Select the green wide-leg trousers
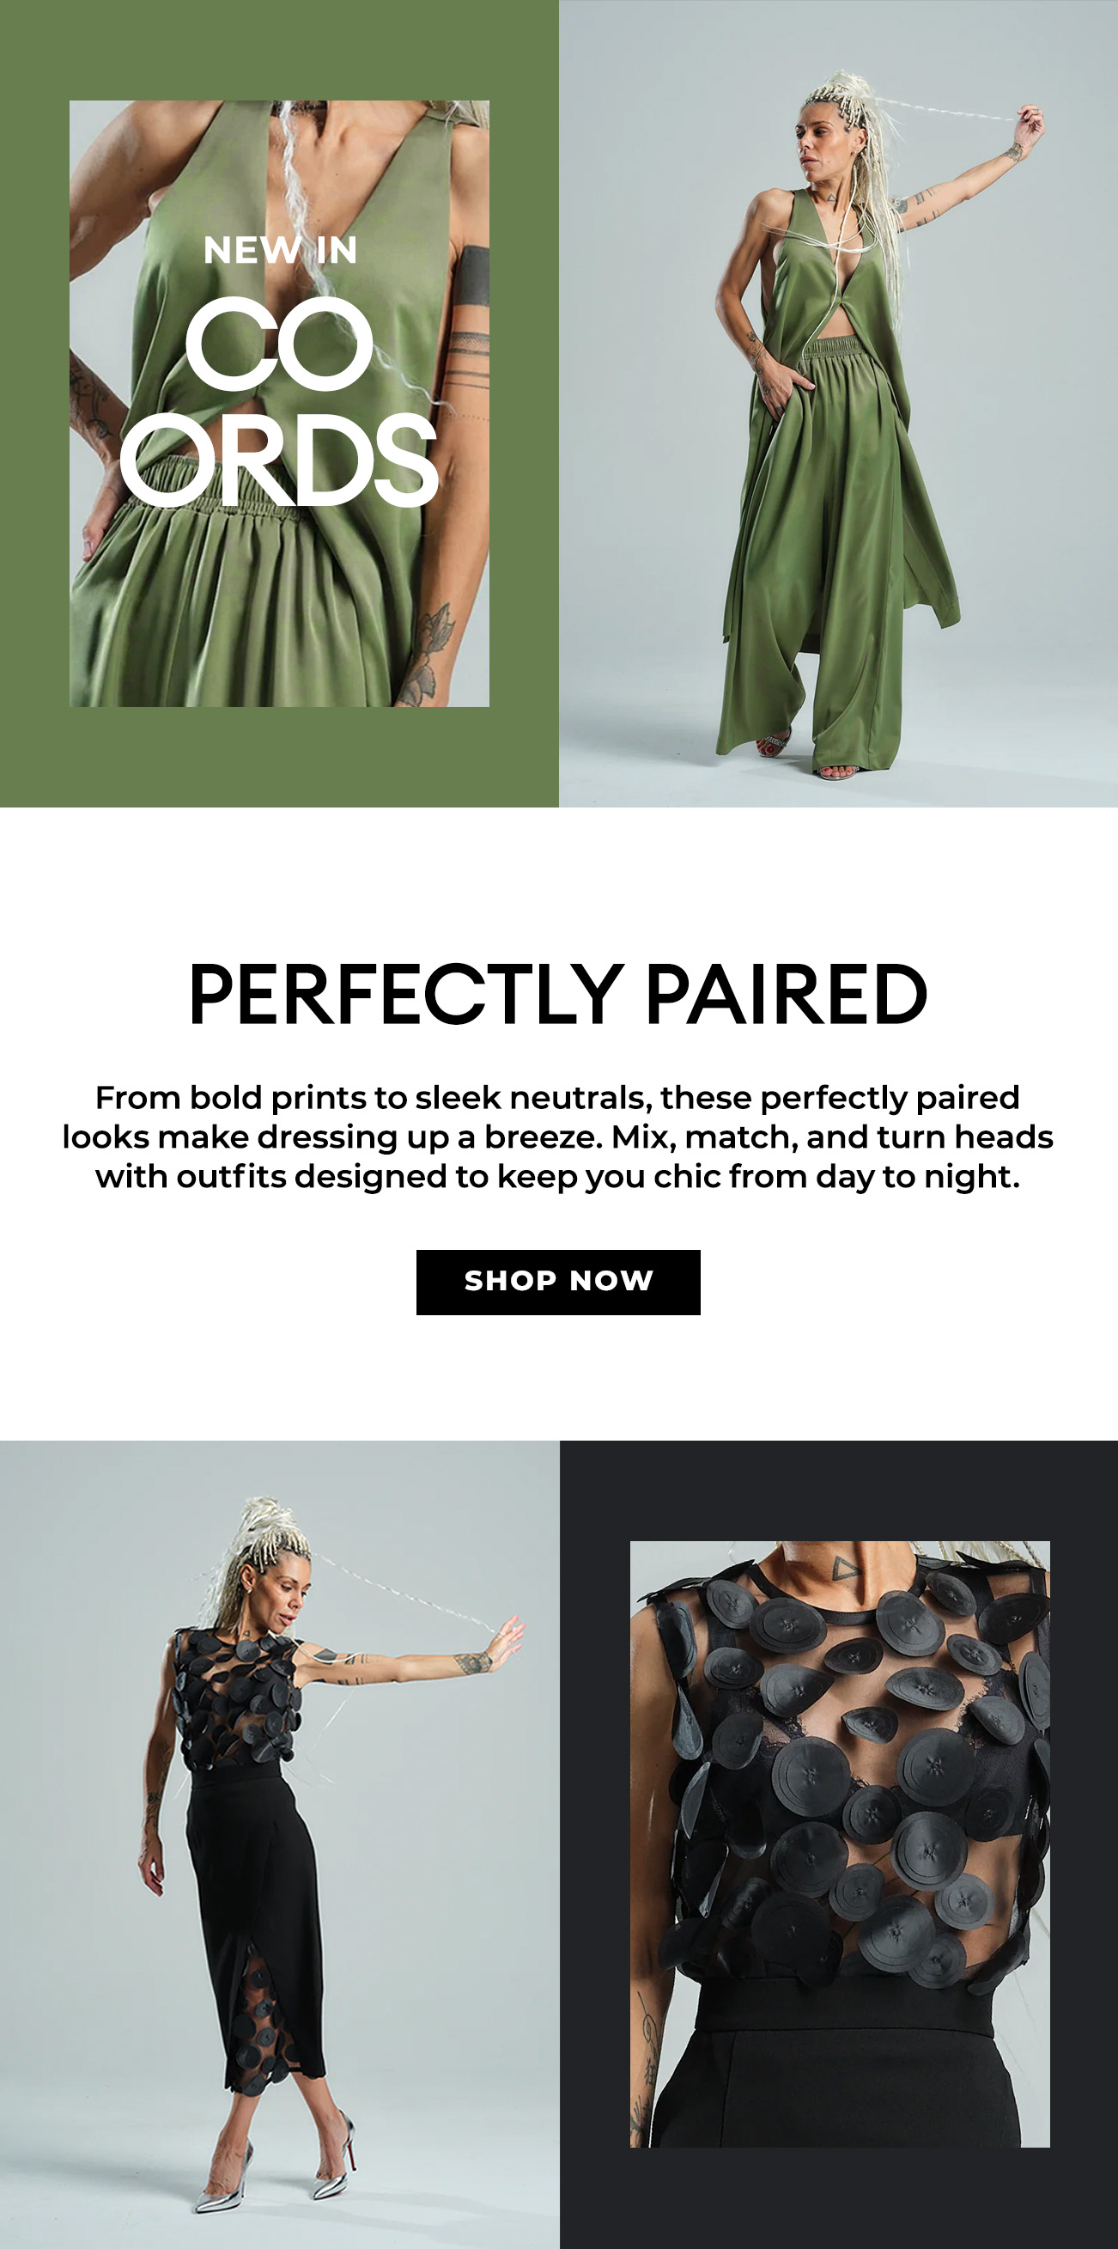1118x2249 pixels. click(x=807, y=558)
